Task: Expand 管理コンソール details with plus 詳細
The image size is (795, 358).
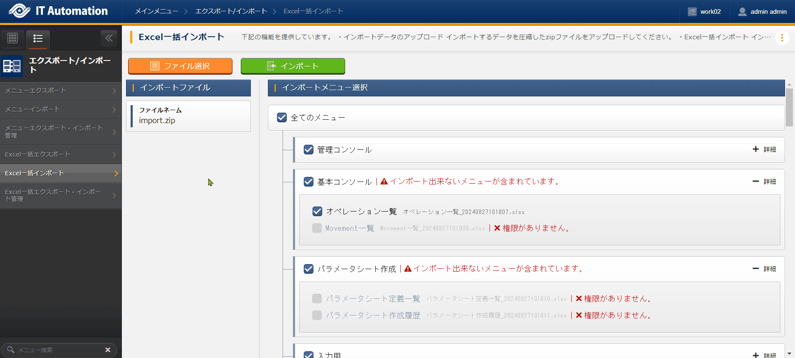Action: tap(765, 149)
